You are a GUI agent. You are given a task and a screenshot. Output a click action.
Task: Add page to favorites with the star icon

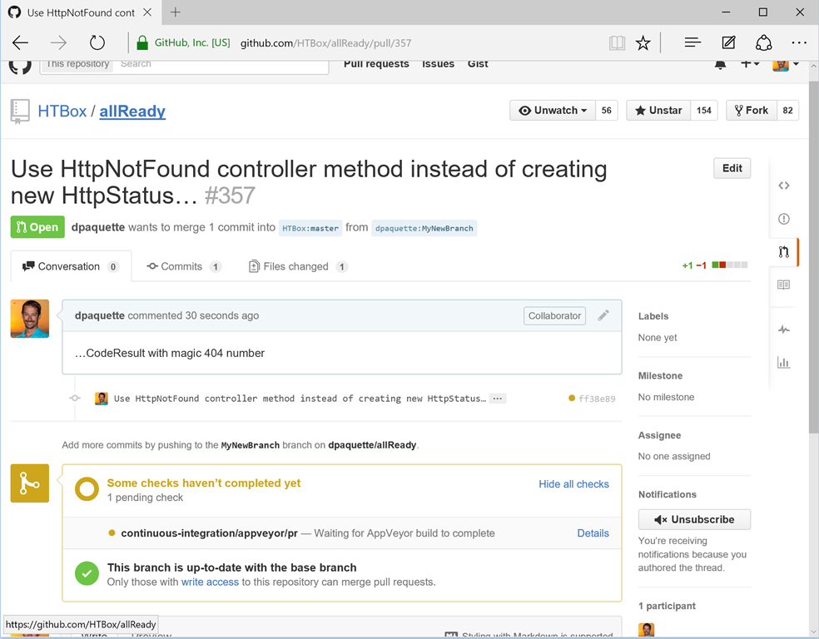click(x=643, y=42)
